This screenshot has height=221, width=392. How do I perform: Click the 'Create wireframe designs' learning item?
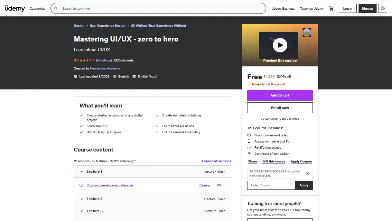tap(115, 118)
